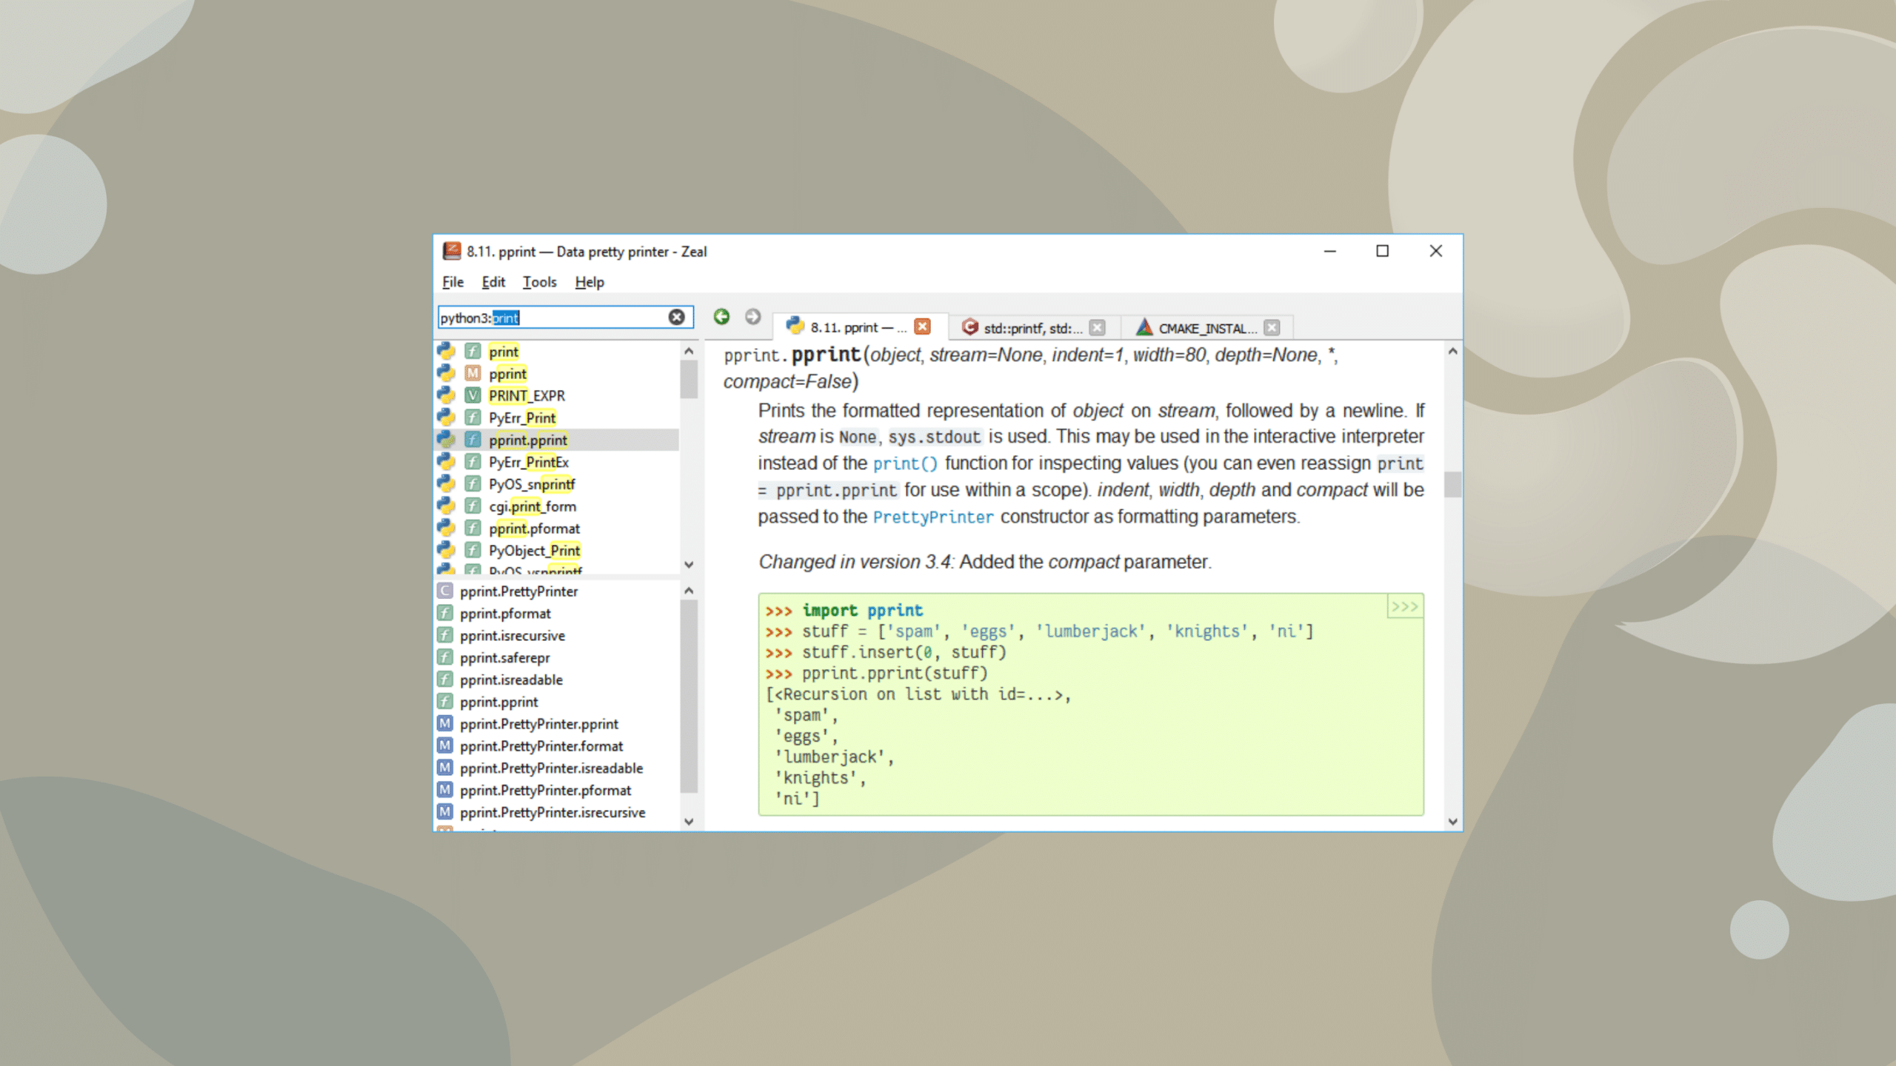Click method icon beside pprint.PrettyPrinter.pformat
The width and height of the screenshot is (1896, 1066).
click(444, 790)
